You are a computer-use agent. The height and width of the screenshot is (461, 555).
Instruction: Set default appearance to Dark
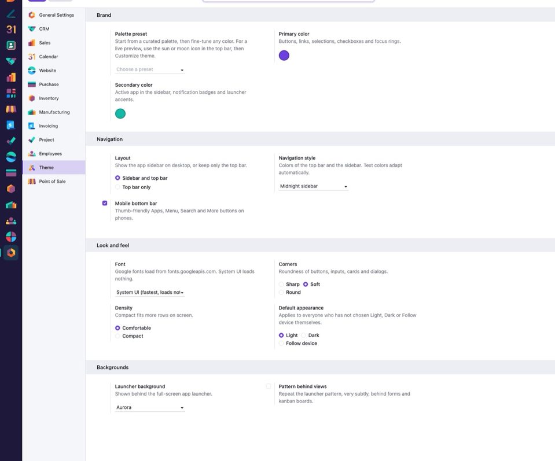pos(303,335)
